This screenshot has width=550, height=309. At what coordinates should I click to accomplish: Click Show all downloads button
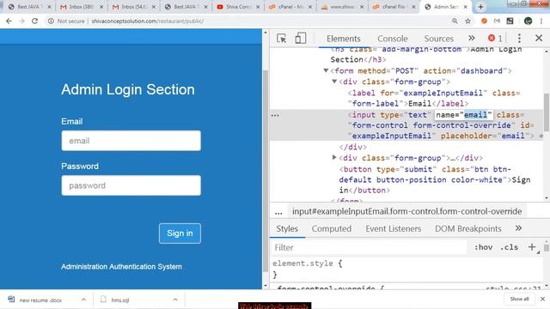pyautogui.click(x=519, y=299)
